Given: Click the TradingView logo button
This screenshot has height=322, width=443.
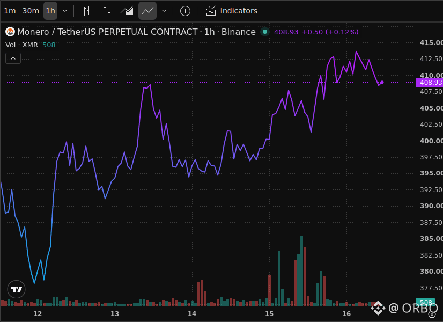Looking at the screenshot, I should click(x=16, y=289).
